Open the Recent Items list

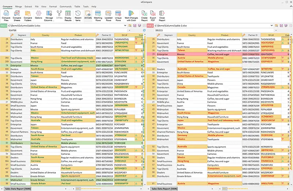[78, 16]
